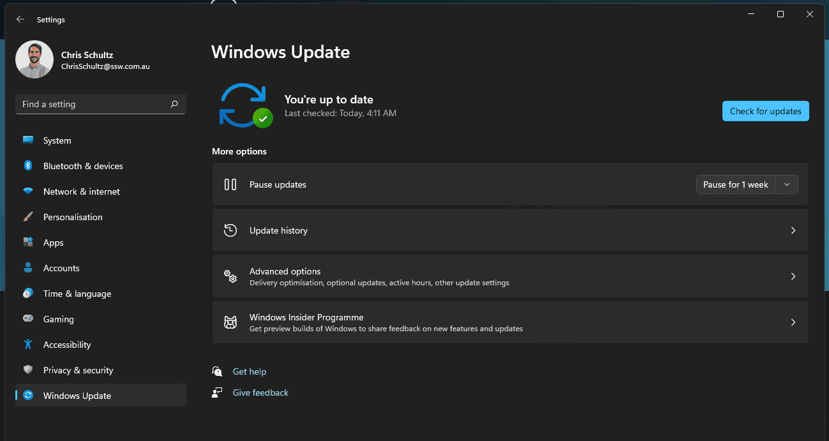Expand Advanced options chevron
This screenshot has height=441, width=829.
793,276
